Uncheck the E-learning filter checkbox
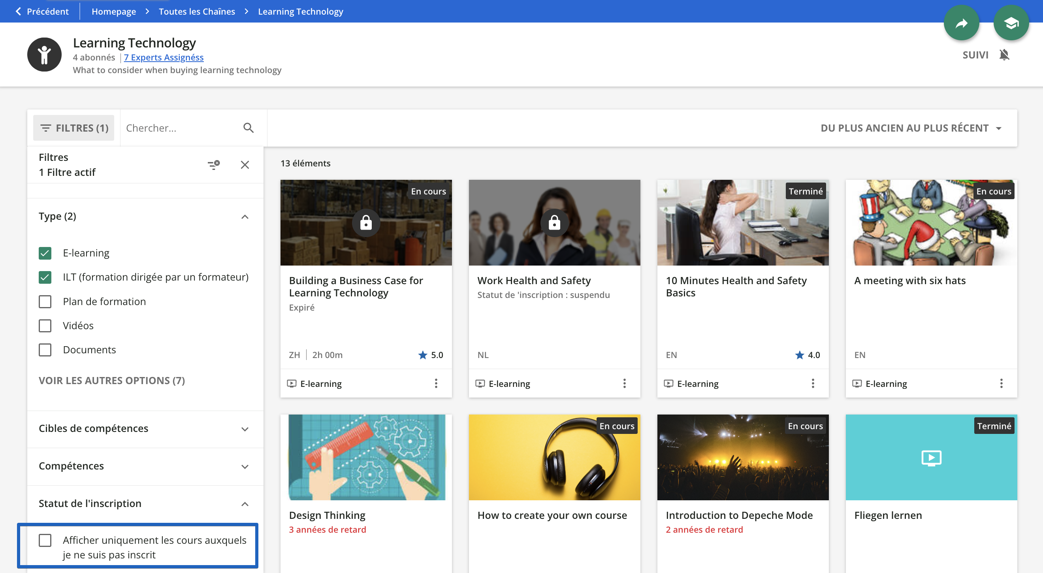This screenshot has width=1043, height=573. tap(45, 253)
